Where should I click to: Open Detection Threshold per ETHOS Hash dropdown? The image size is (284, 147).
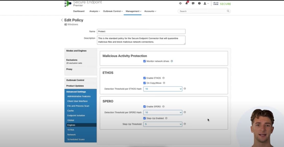(163, 89)
